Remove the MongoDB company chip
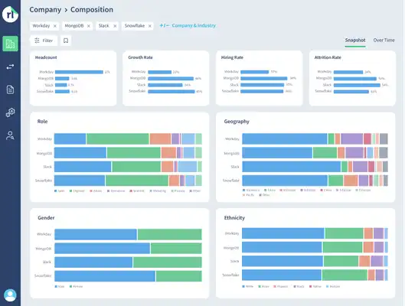 coord(89,26)
